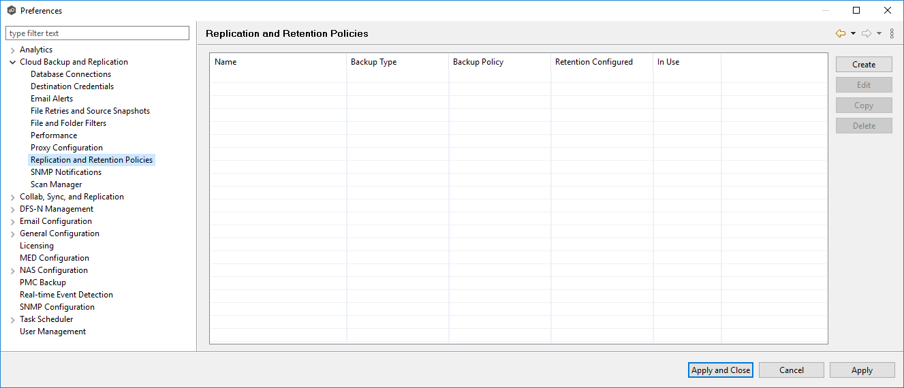Click the Cancel button
The width and height of the screenshot is (904, 388).
[791, 370]
